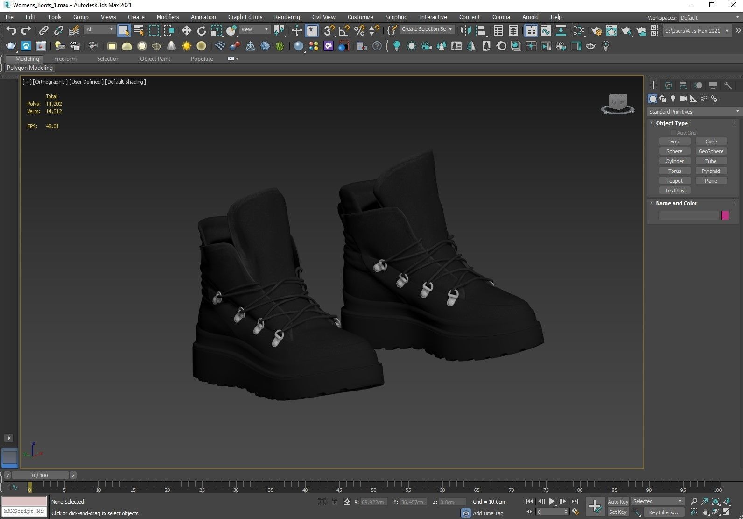Switch to Freeform ribbon tab
This screenshot has height=519, width=743.
(x=65, y=59)
